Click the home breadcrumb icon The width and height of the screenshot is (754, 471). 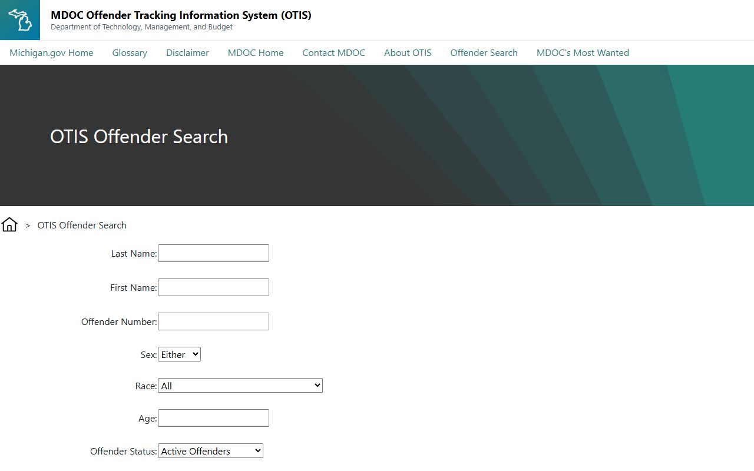[9, 224]
